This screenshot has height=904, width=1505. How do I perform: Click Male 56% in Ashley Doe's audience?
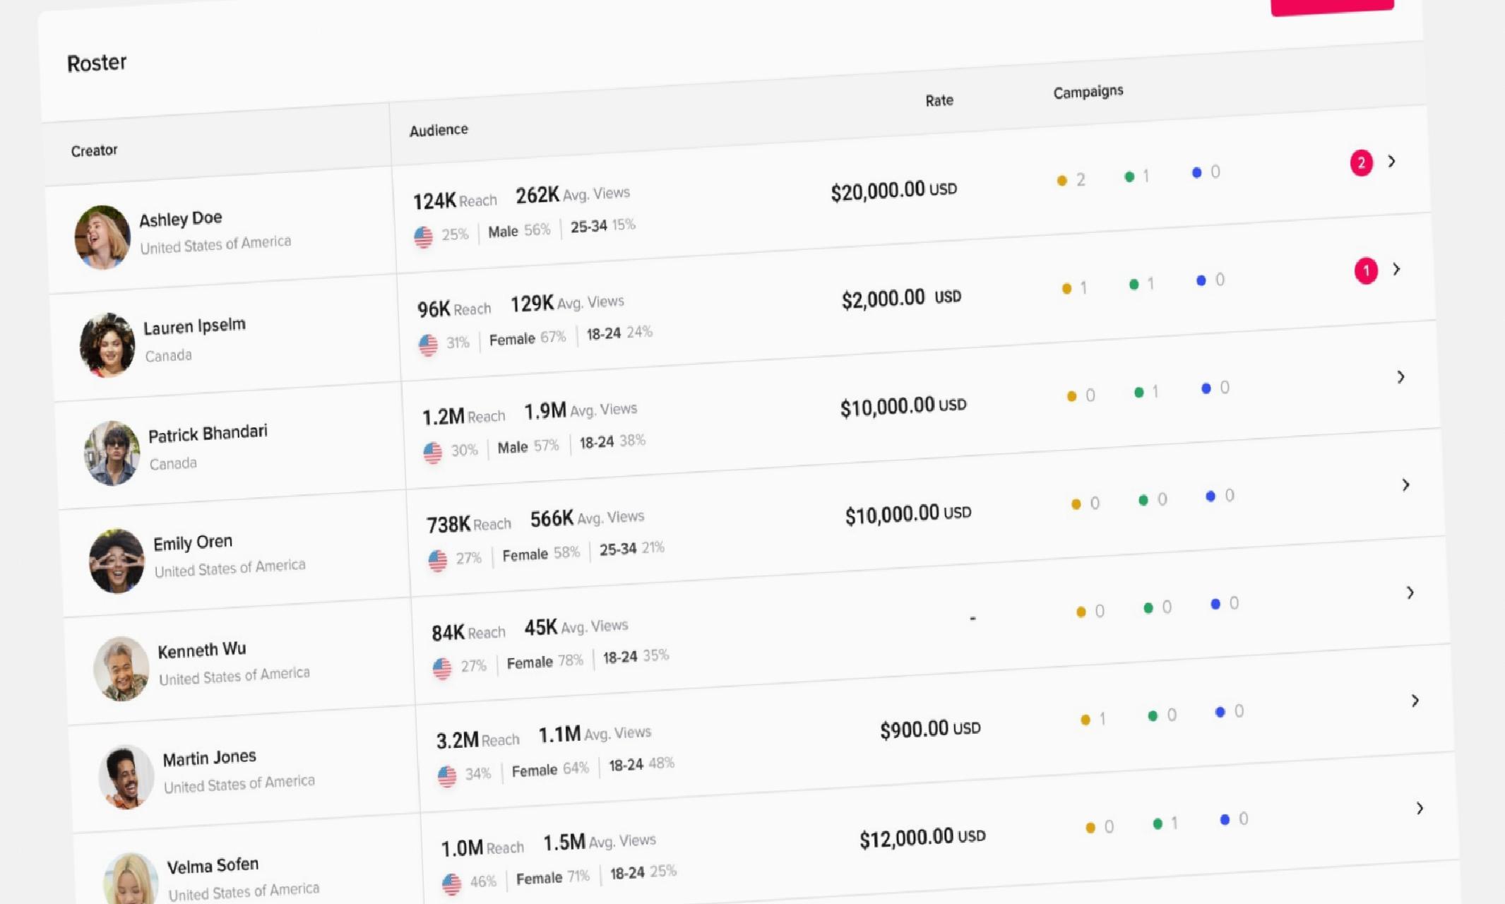click(519, 230)
